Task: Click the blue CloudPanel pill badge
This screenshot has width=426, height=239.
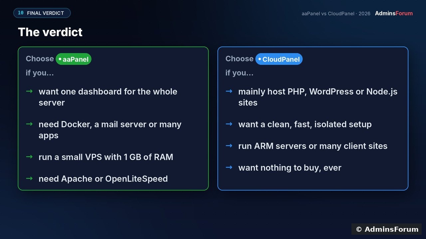Action: click(279, 59)
